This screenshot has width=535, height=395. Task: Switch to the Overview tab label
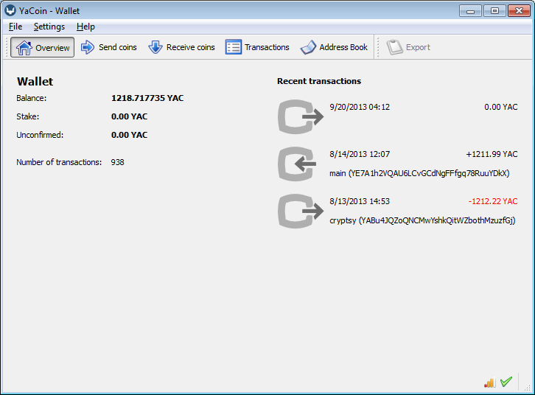[52, 48]
